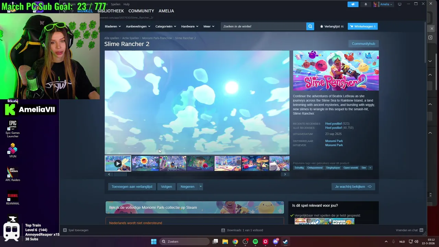Open the Epic Games Launcher desktop icon
Screen dimensions: 439x247
tap(13, 129)
